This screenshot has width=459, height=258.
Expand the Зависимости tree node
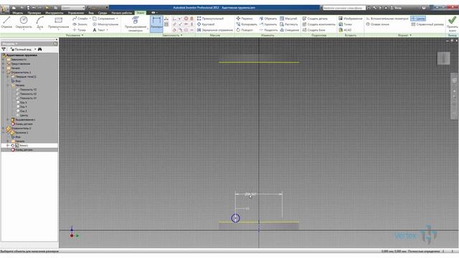(4, 59)
